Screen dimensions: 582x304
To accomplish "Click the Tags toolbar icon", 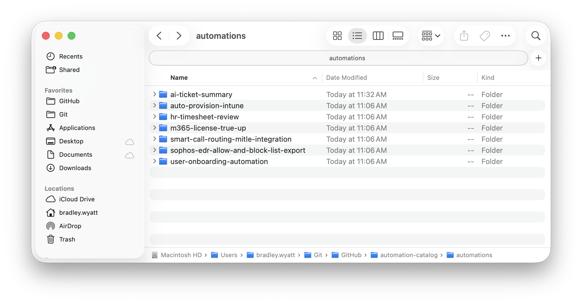I will [x=485, y=36].
